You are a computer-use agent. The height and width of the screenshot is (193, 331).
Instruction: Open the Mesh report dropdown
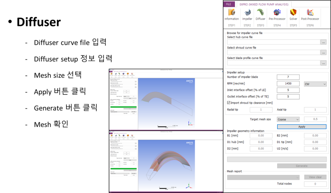tap(263, 177)
